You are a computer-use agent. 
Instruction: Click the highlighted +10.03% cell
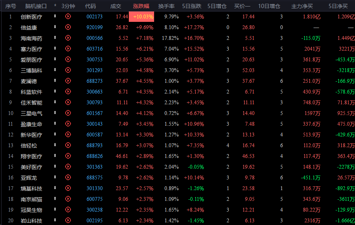click(x=141, y=17)
